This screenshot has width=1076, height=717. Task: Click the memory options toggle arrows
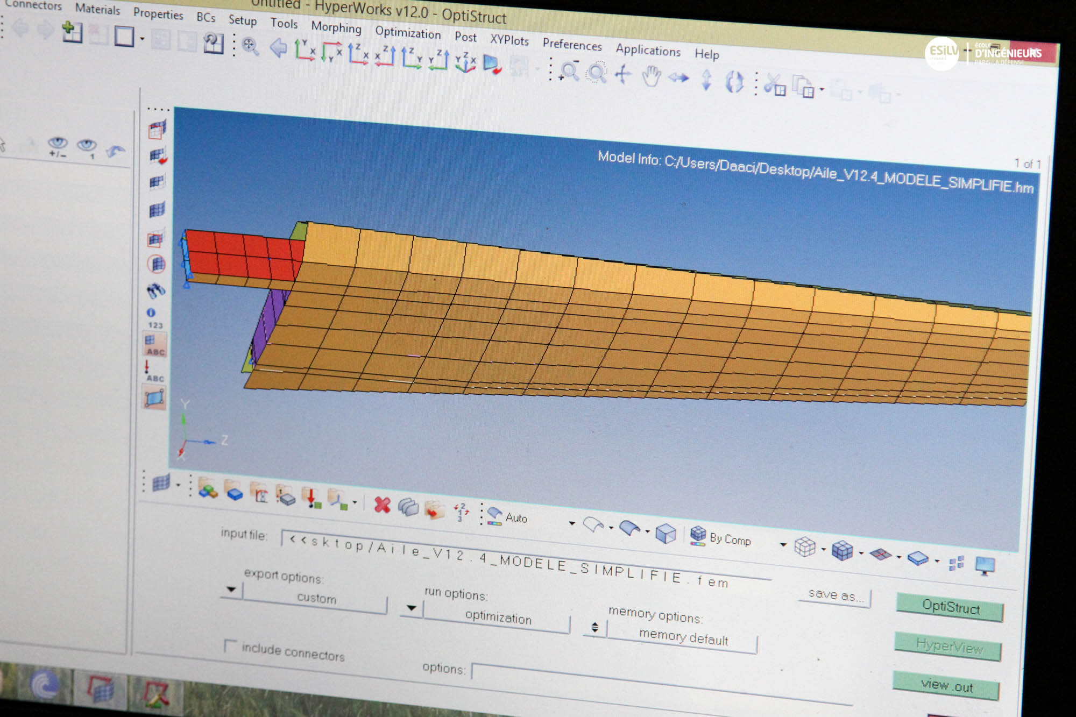[x=594, y=627]
